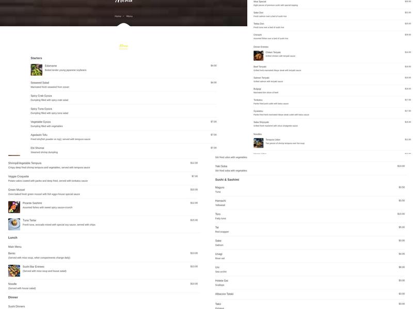Click the Sushi Bar Entrees photo
This screenshot has height=309, width=413.
tap(14, 271)
